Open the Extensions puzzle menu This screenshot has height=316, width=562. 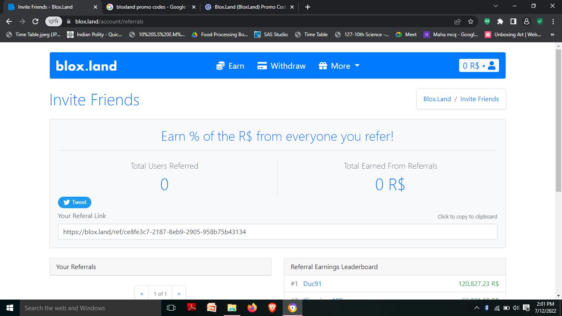[x=500, y=21]
